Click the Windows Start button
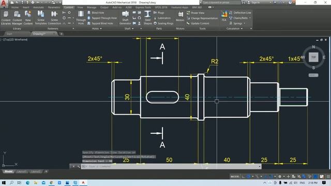The image size is (331, 186). coord(4,182)
